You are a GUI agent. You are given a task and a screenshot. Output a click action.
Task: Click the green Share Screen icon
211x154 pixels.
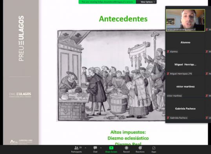pos(111,148)
